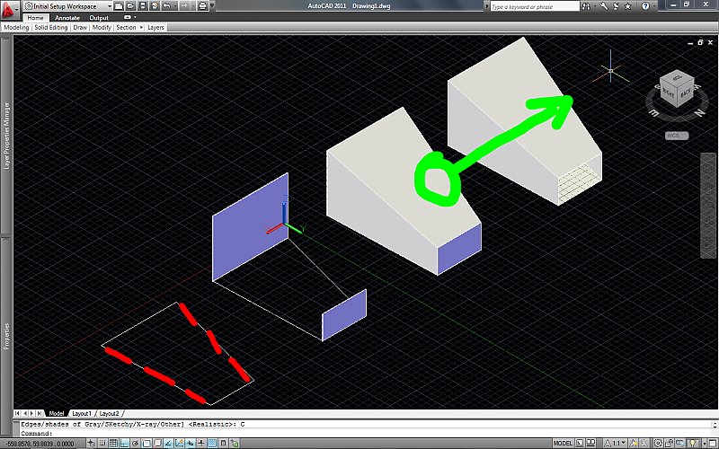Open the Subscription Center wrench icon
Viewport: 719px width, 449px height.
point(604,6)
